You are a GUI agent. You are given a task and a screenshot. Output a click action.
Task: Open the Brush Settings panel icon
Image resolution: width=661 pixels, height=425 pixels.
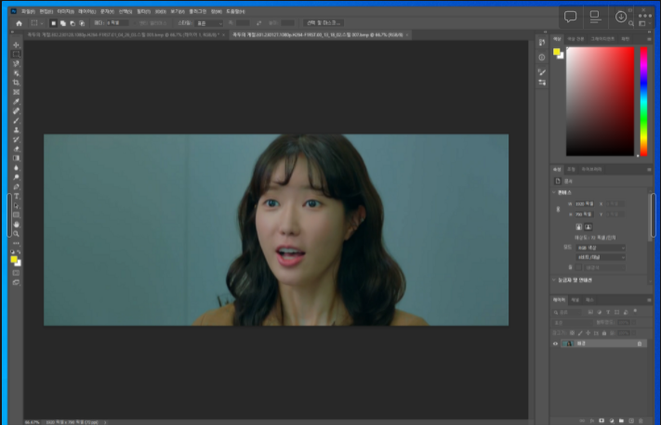[x=542, y=72]
